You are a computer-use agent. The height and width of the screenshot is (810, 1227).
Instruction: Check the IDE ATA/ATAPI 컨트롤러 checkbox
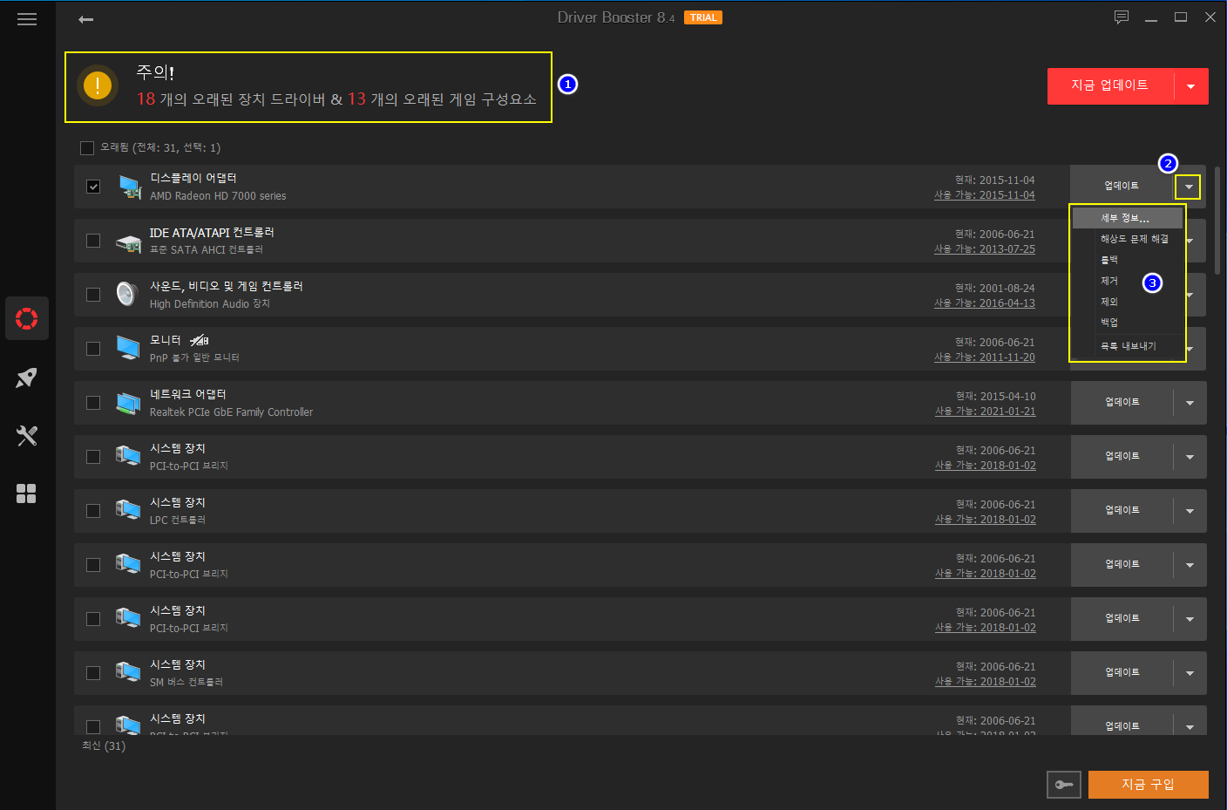[x=93, y=241]
